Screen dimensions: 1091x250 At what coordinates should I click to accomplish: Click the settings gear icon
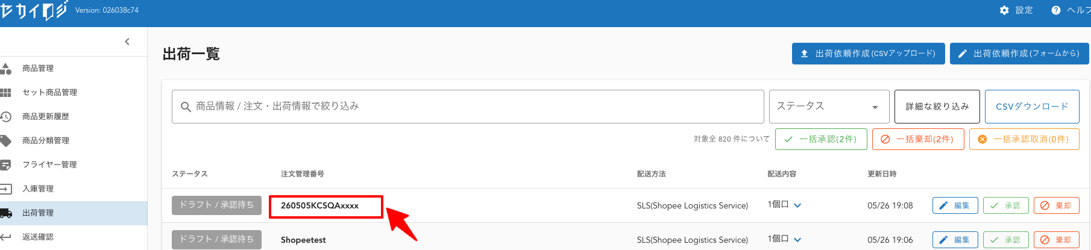click(1004, 10)
